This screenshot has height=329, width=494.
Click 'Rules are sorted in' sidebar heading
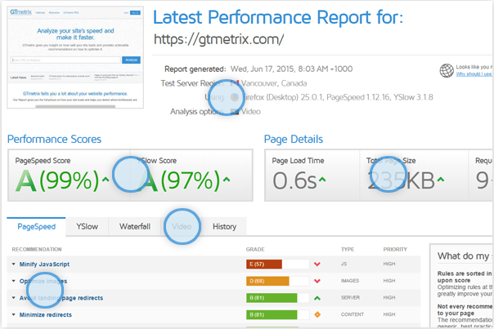click(465, 273)
